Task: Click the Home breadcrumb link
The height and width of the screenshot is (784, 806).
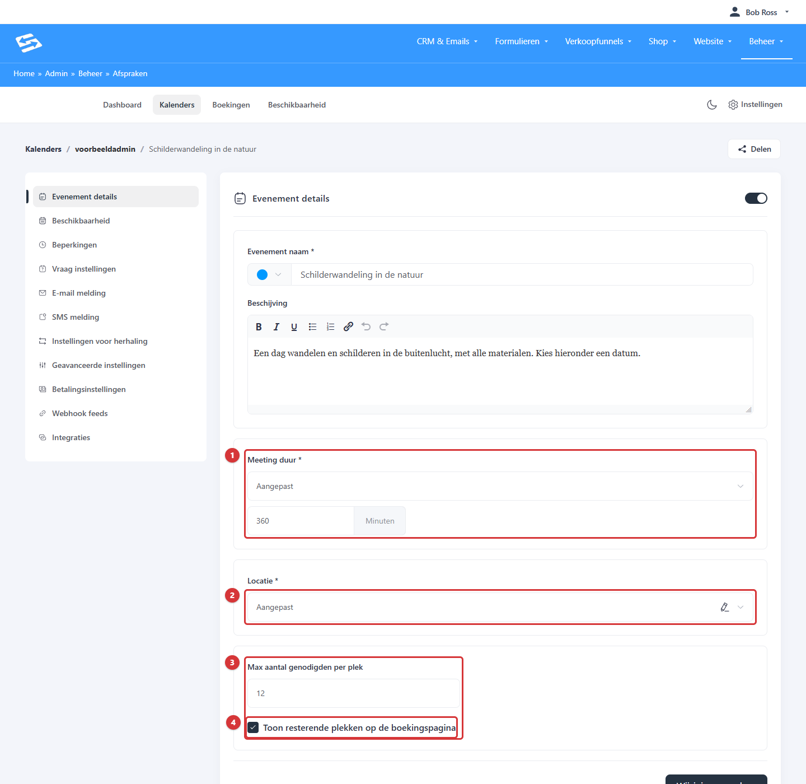Action: click(x=24, y=73)
